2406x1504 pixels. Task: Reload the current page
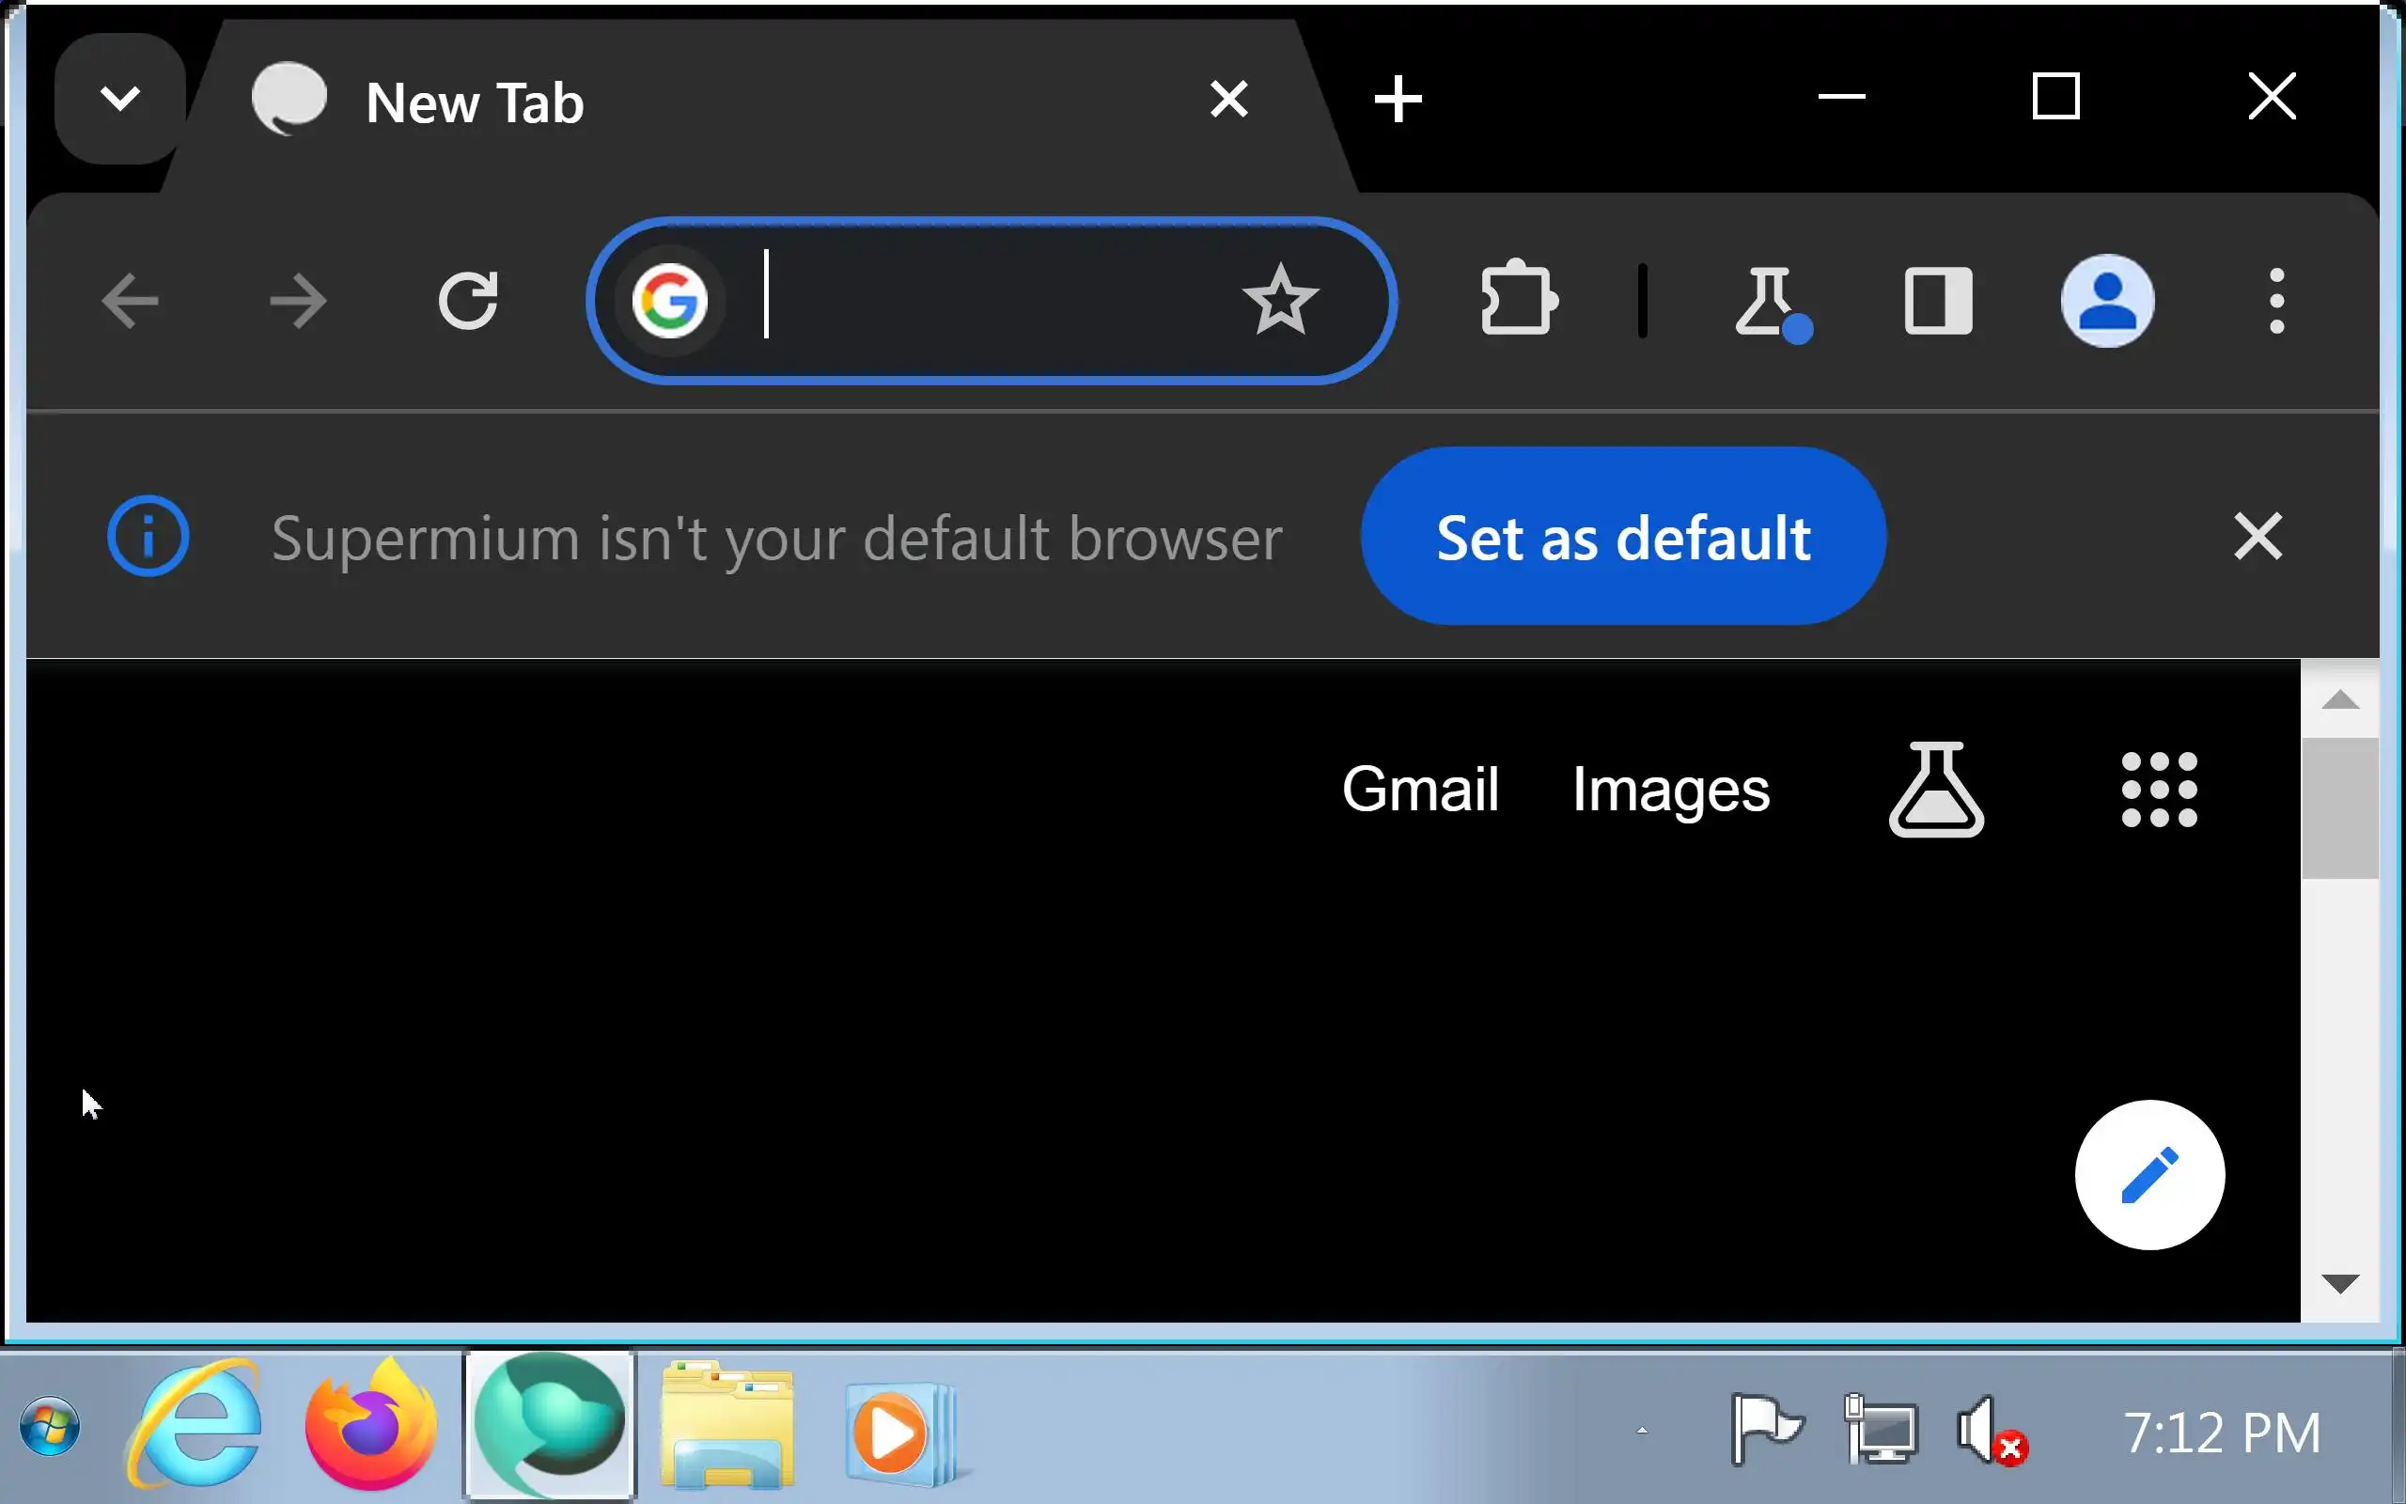(468, 301)
